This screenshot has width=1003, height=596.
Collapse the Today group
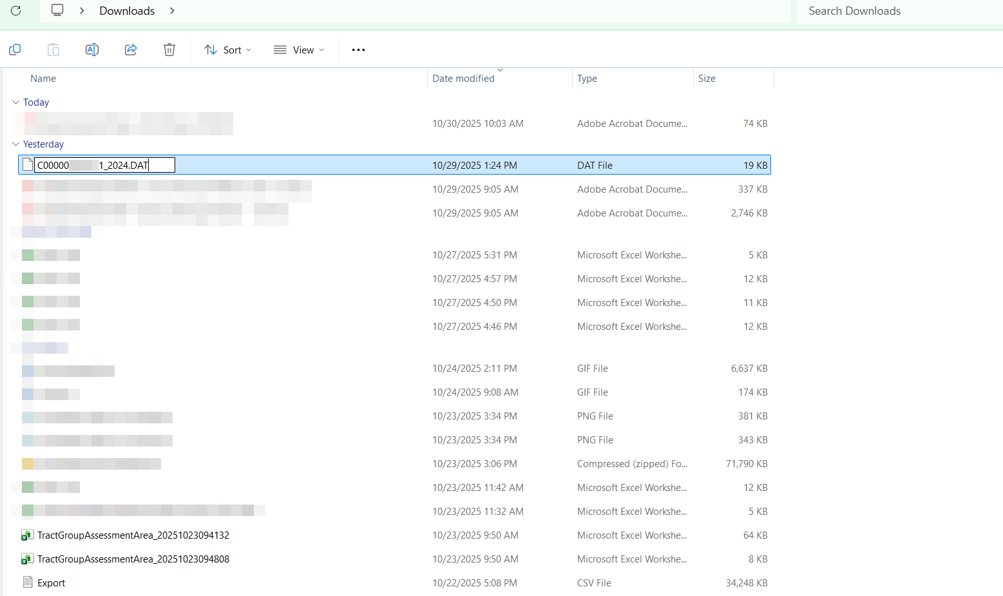(x=16, y=102)
